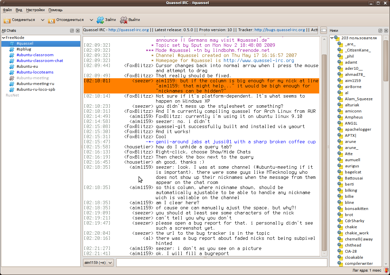The image size is (390, 275).
Task: Click the nick list scrollbar up arrow
Action: (x=386, y=38)
